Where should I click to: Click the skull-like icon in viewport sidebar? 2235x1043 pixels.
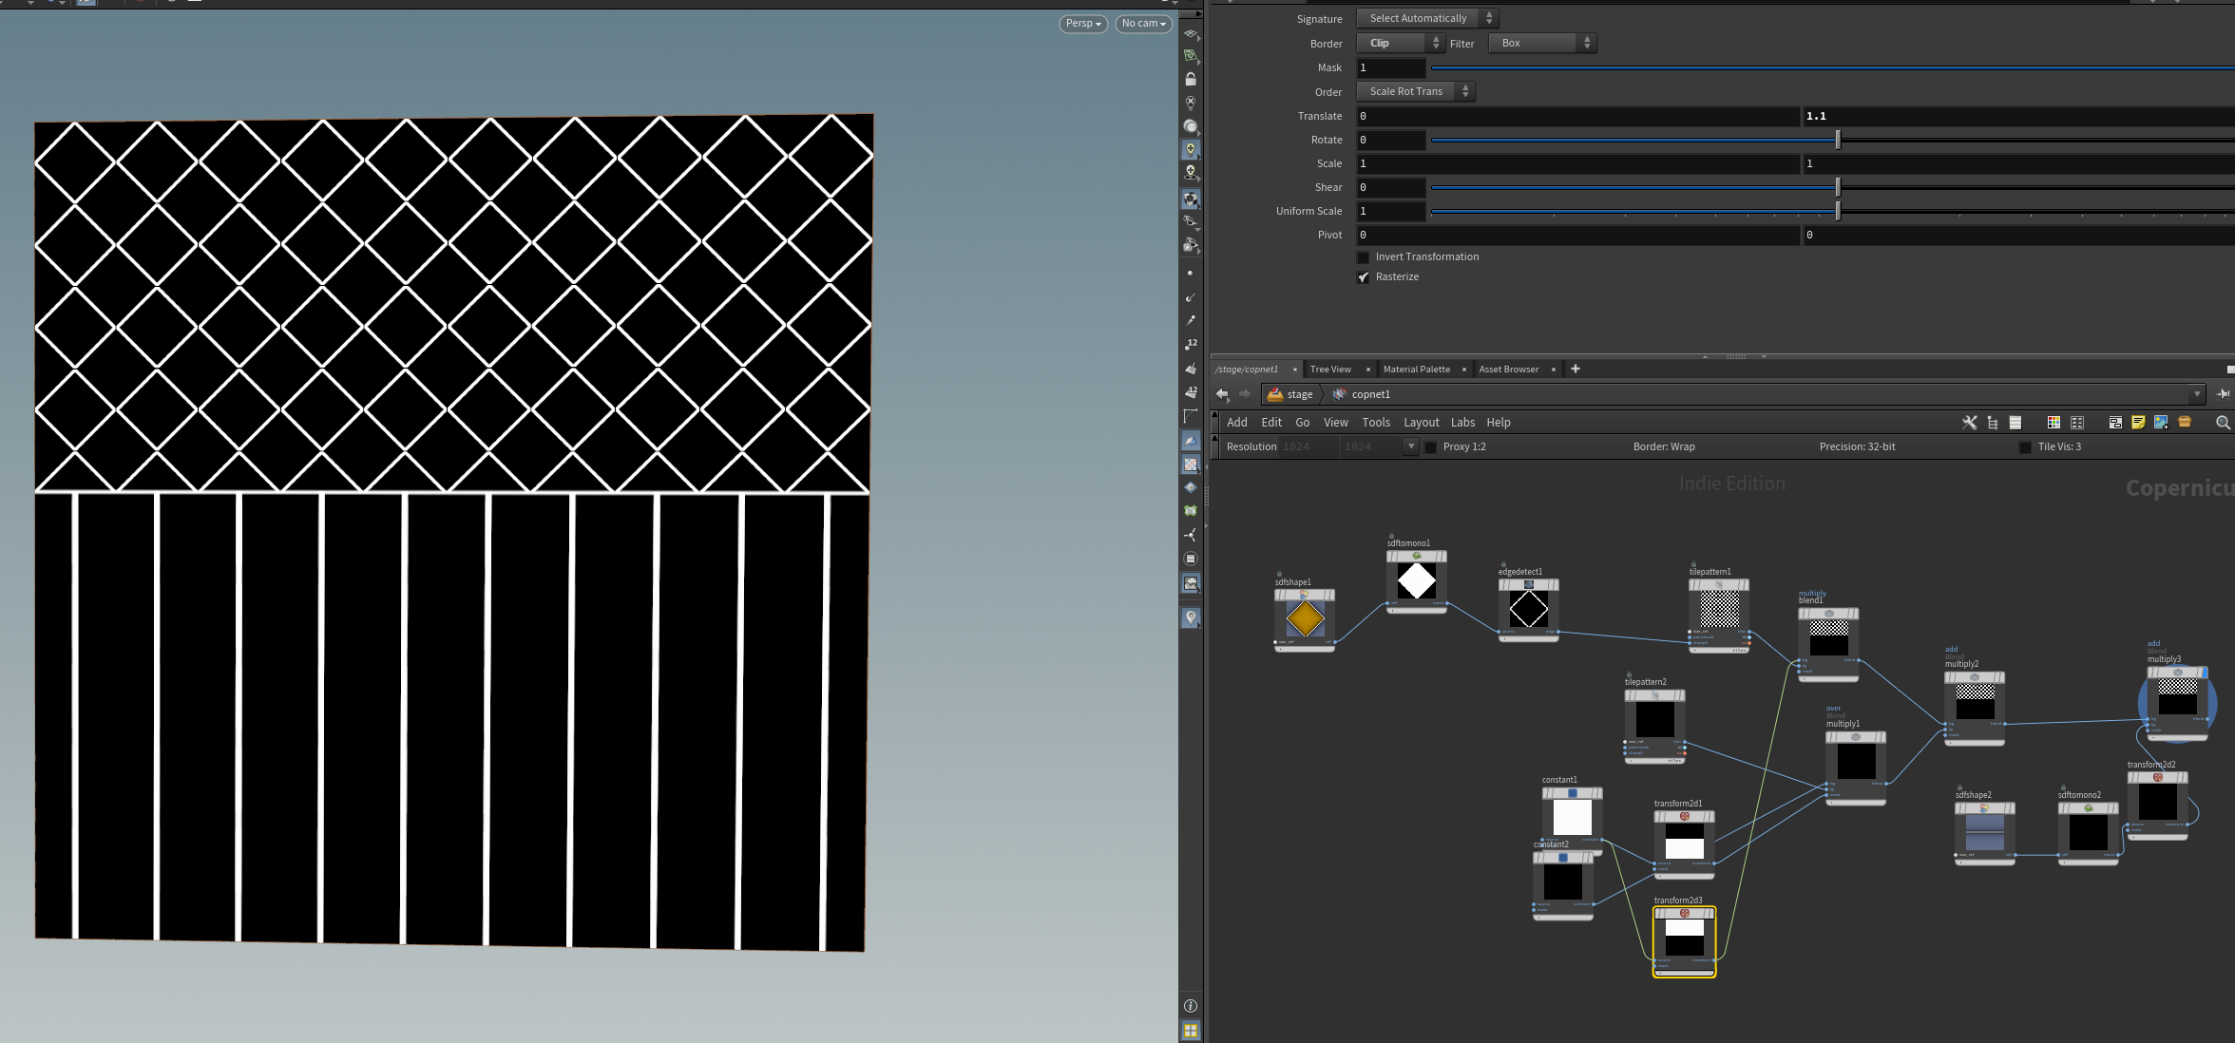[1191, 103]
